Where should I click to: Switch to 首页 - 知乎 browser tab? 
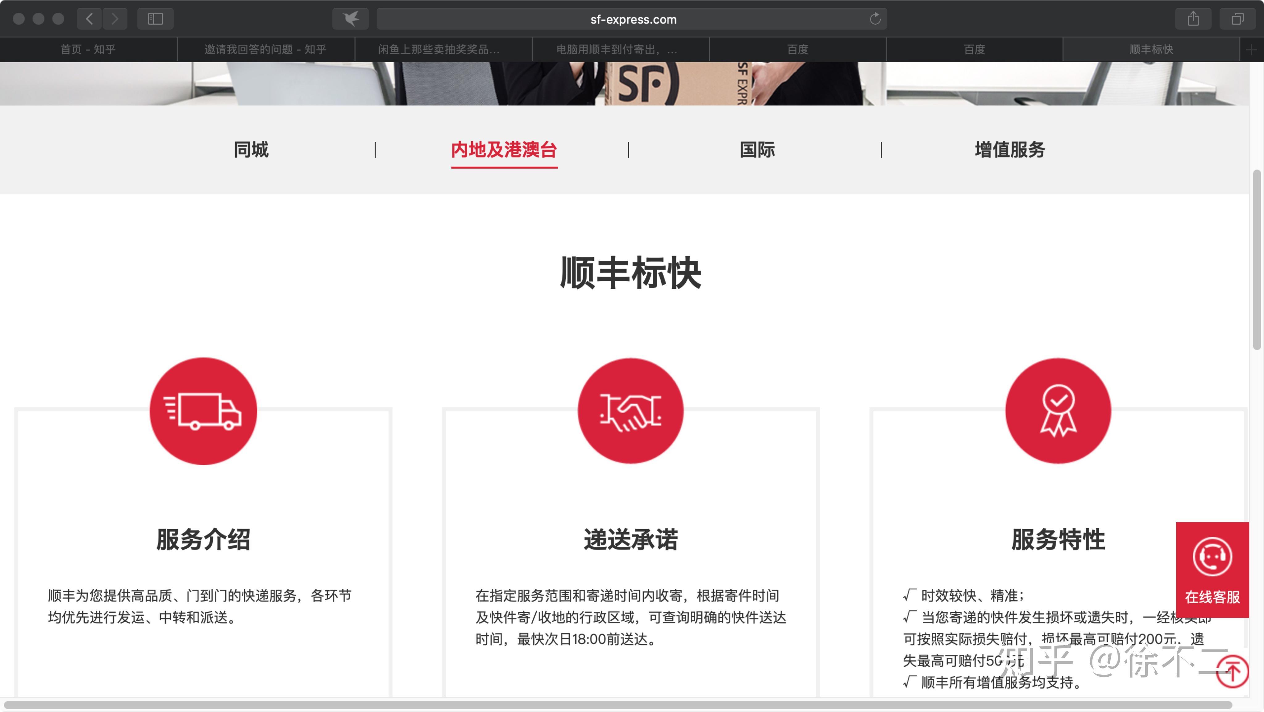click(x=88, y=50)
